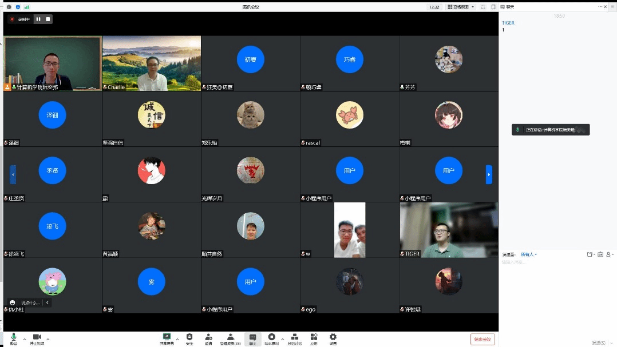Screen dimensions: 617x347
Task: Pause the recording at top left
Action: point(38,19)
